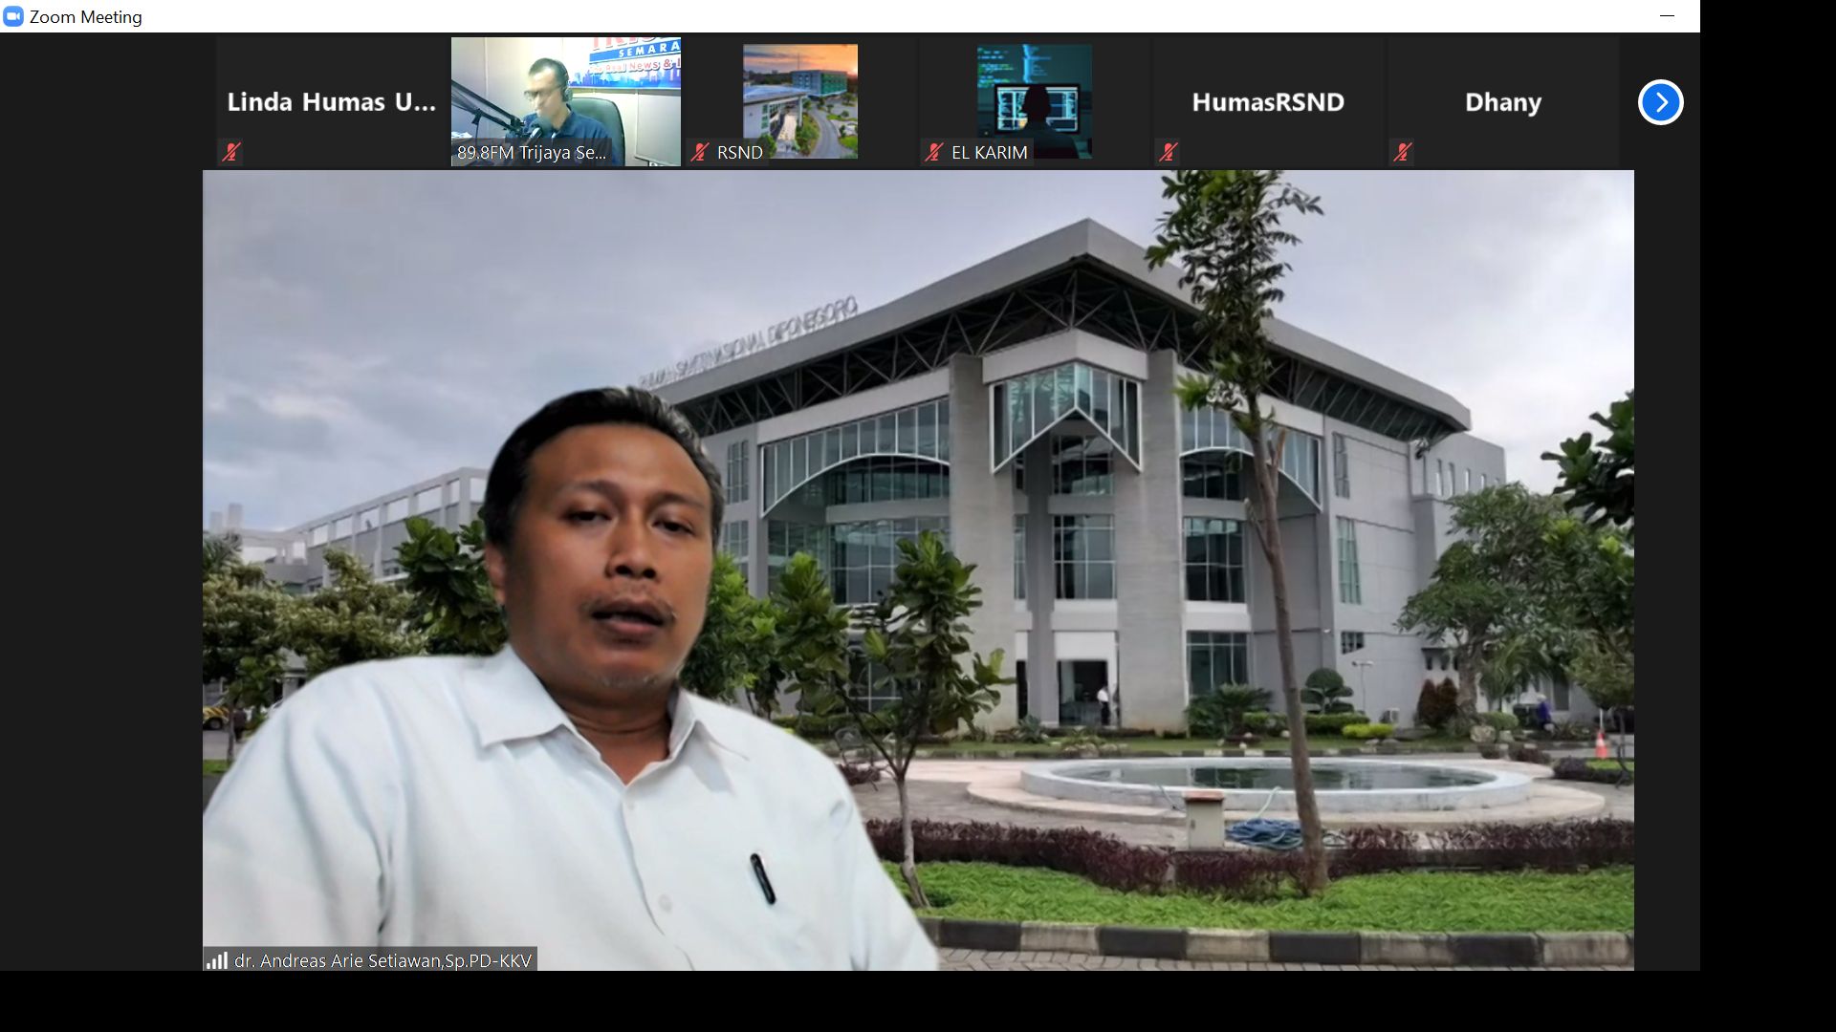Click Linda Humas muted microphone icon
This screenshot has height=1032, width=1836.
[230, 152]
